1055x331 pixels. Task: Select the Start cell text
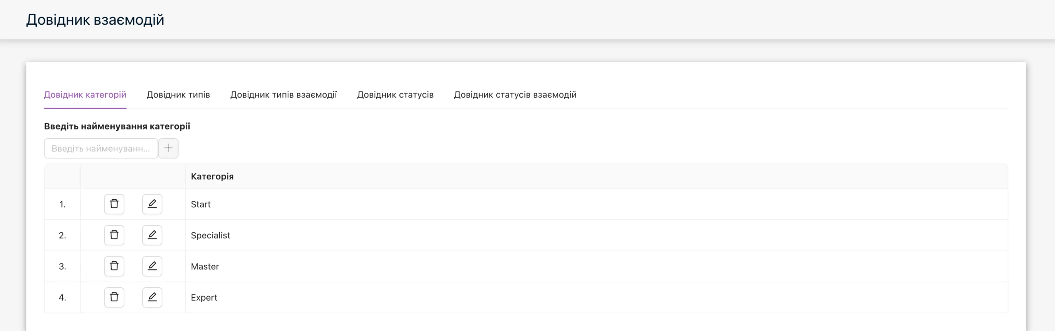click(201, 204)
